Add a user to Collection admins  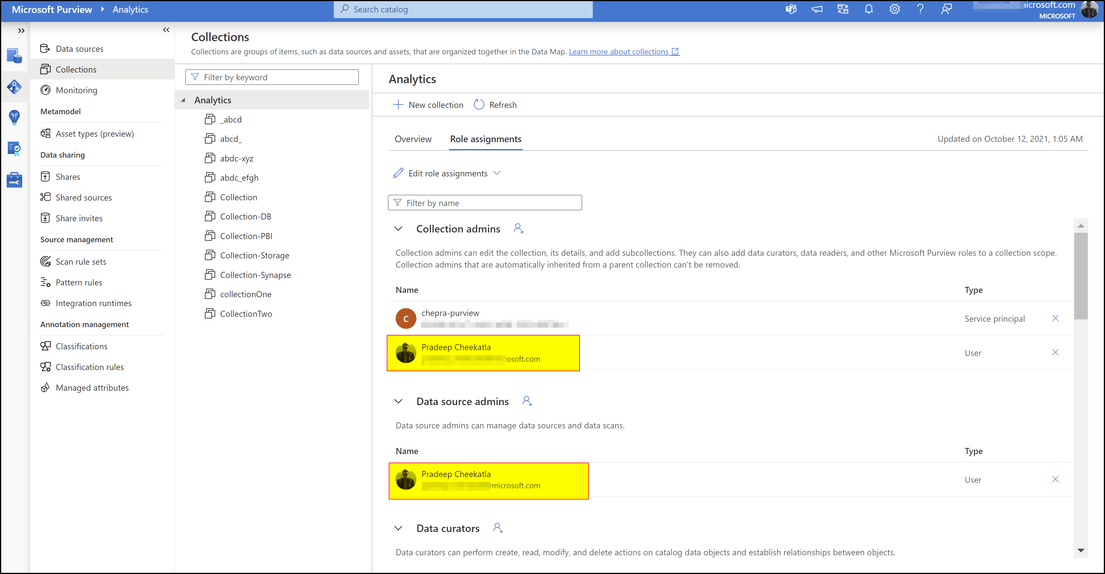[x=519, y=228]
